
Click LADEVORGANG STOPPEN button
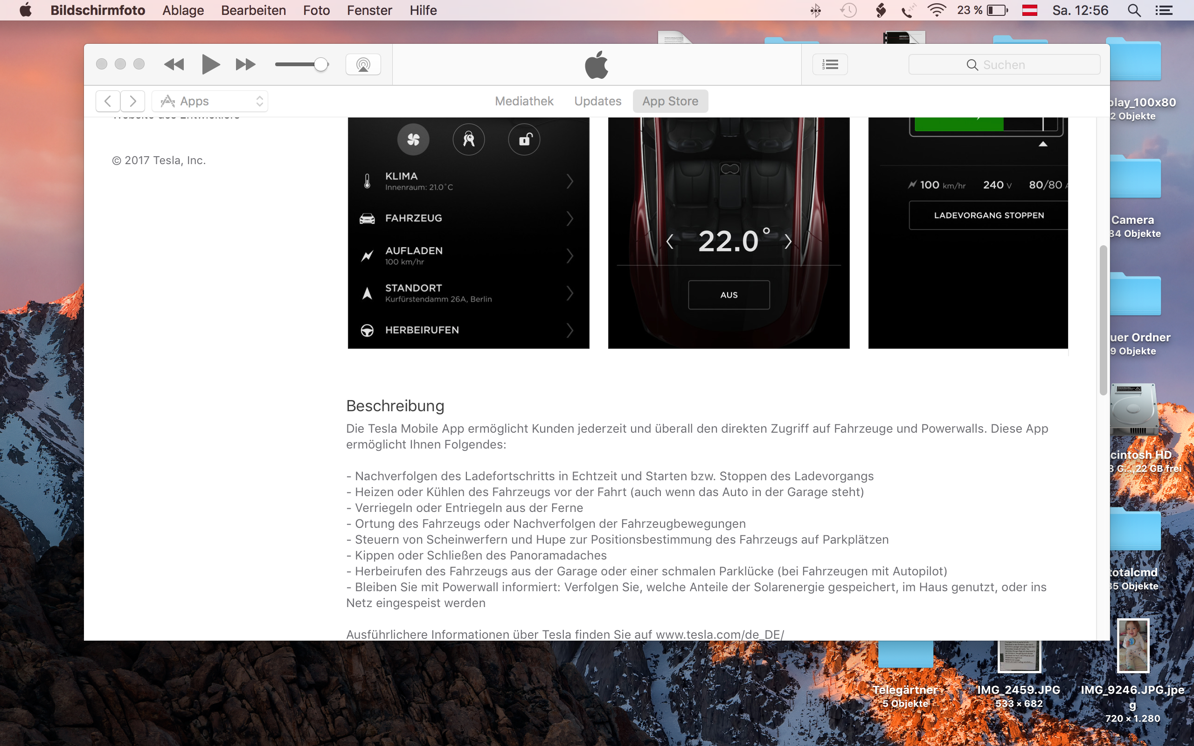tap(988, 215)
